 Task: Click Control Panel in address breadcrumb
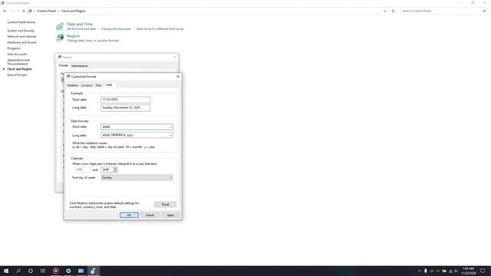click(x=46, y=11)
